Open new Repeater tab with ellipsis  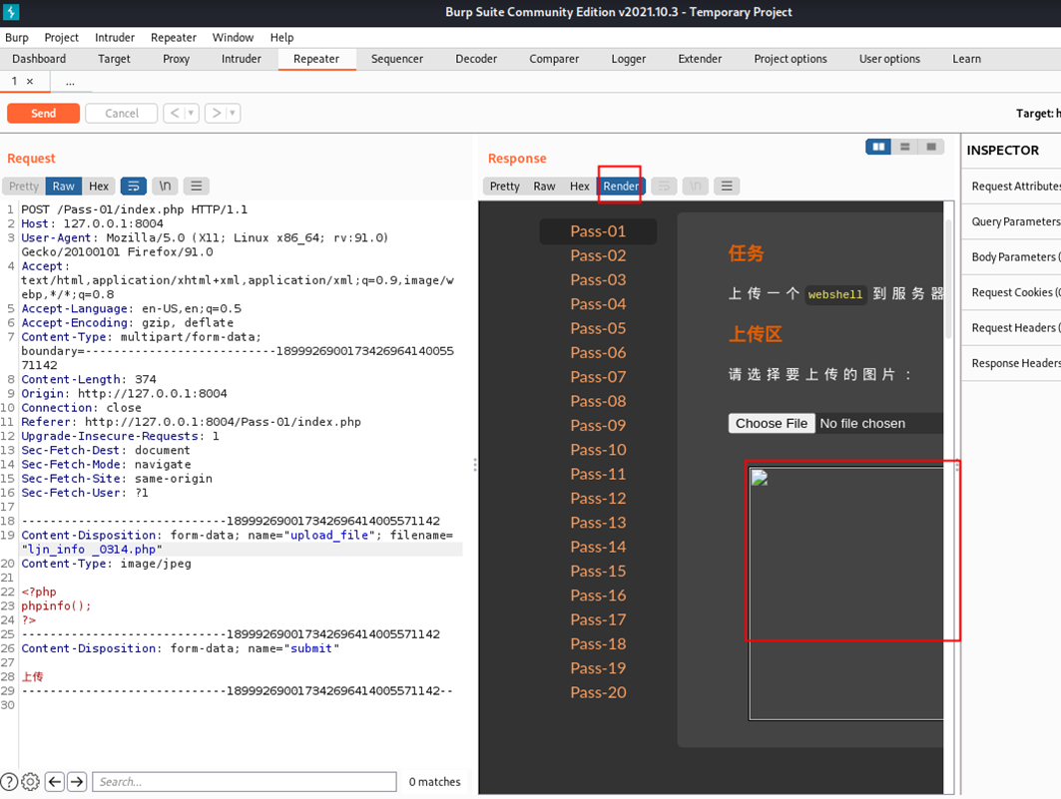70,81
